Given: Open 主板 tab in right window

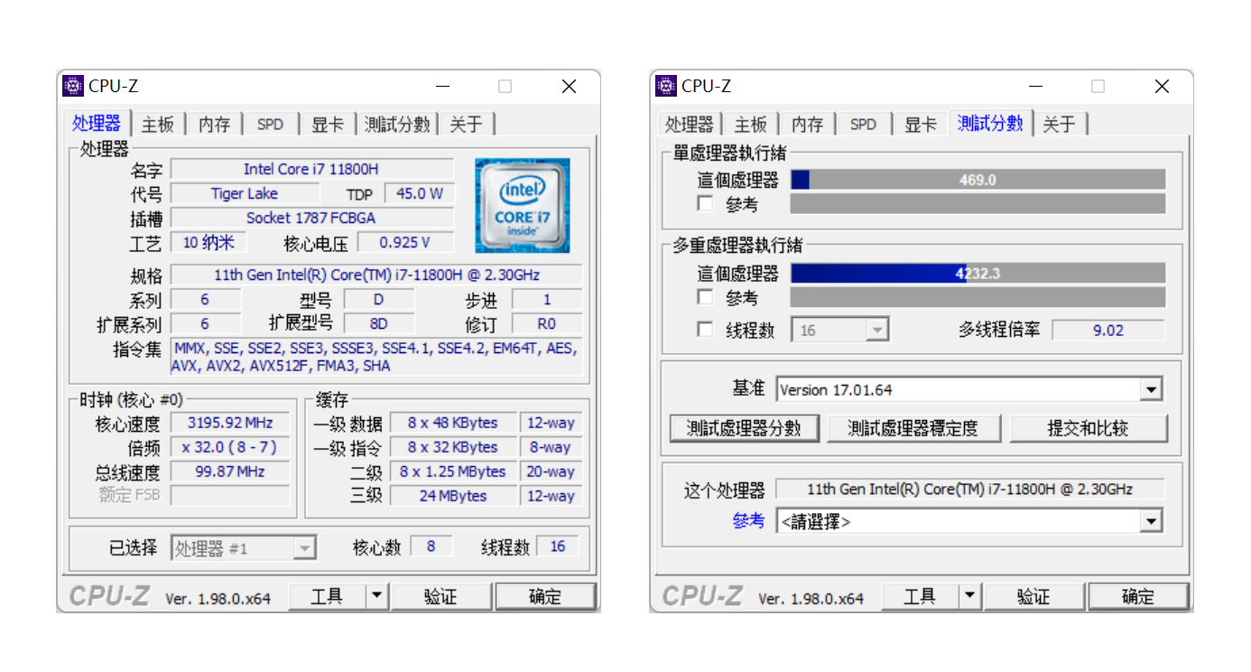Looking at the screenshot, I should 751,124.
